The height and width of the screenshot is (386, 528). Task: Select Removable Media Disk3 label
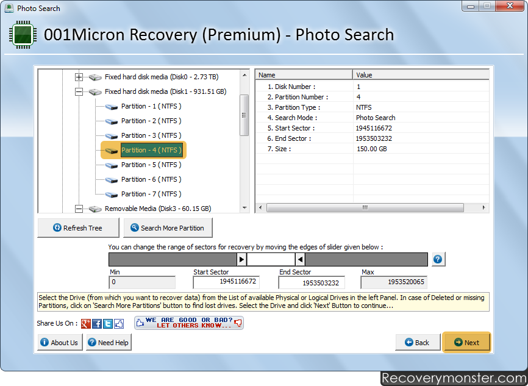click(x=158, y=209)
